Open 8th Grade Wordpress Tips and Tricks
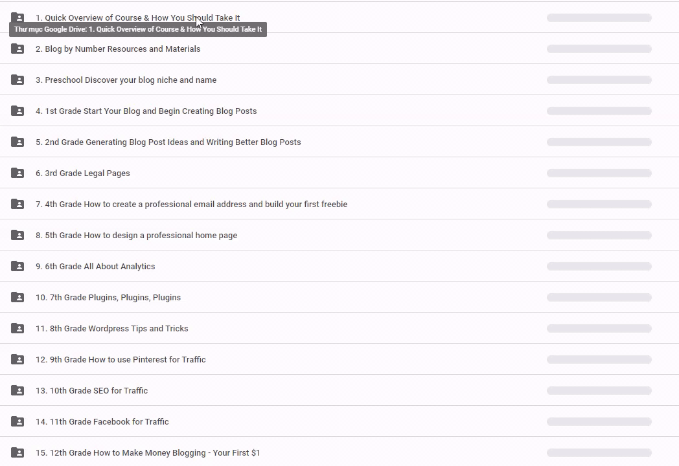The image size is (679, 466). 111,328
